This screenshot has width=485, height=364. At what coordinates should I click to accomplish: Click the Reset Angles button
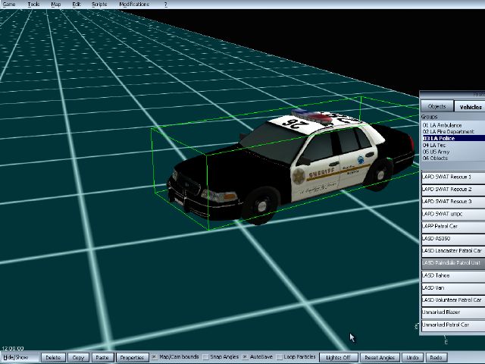point(380,357)
